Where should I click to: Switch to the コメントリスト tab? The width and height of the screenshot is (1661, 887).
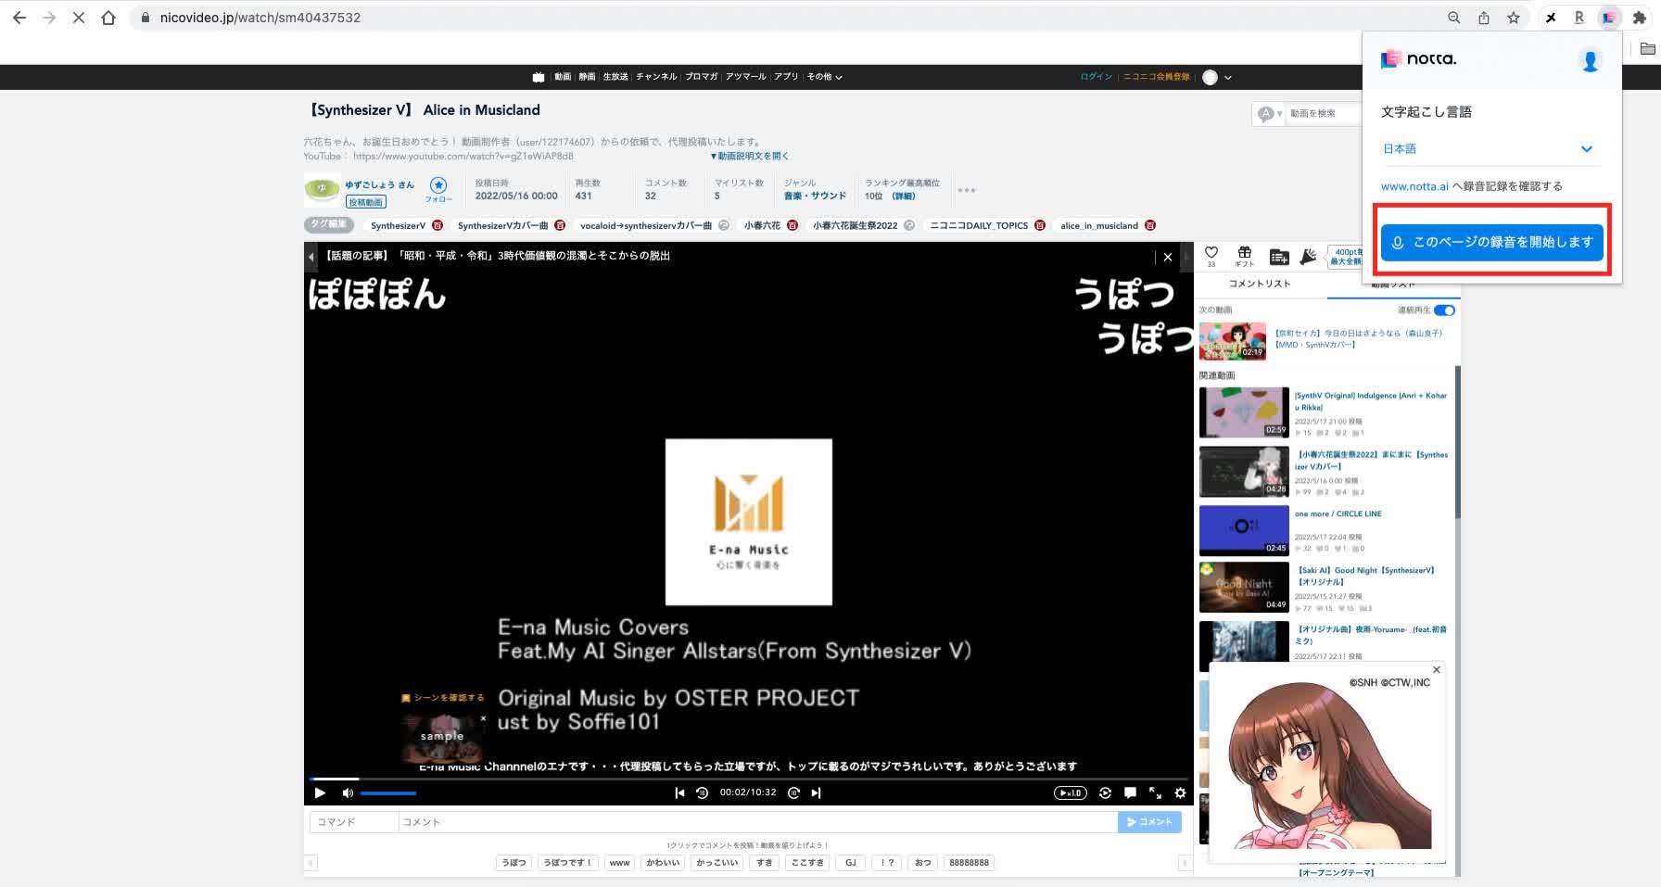point(1260,284)
